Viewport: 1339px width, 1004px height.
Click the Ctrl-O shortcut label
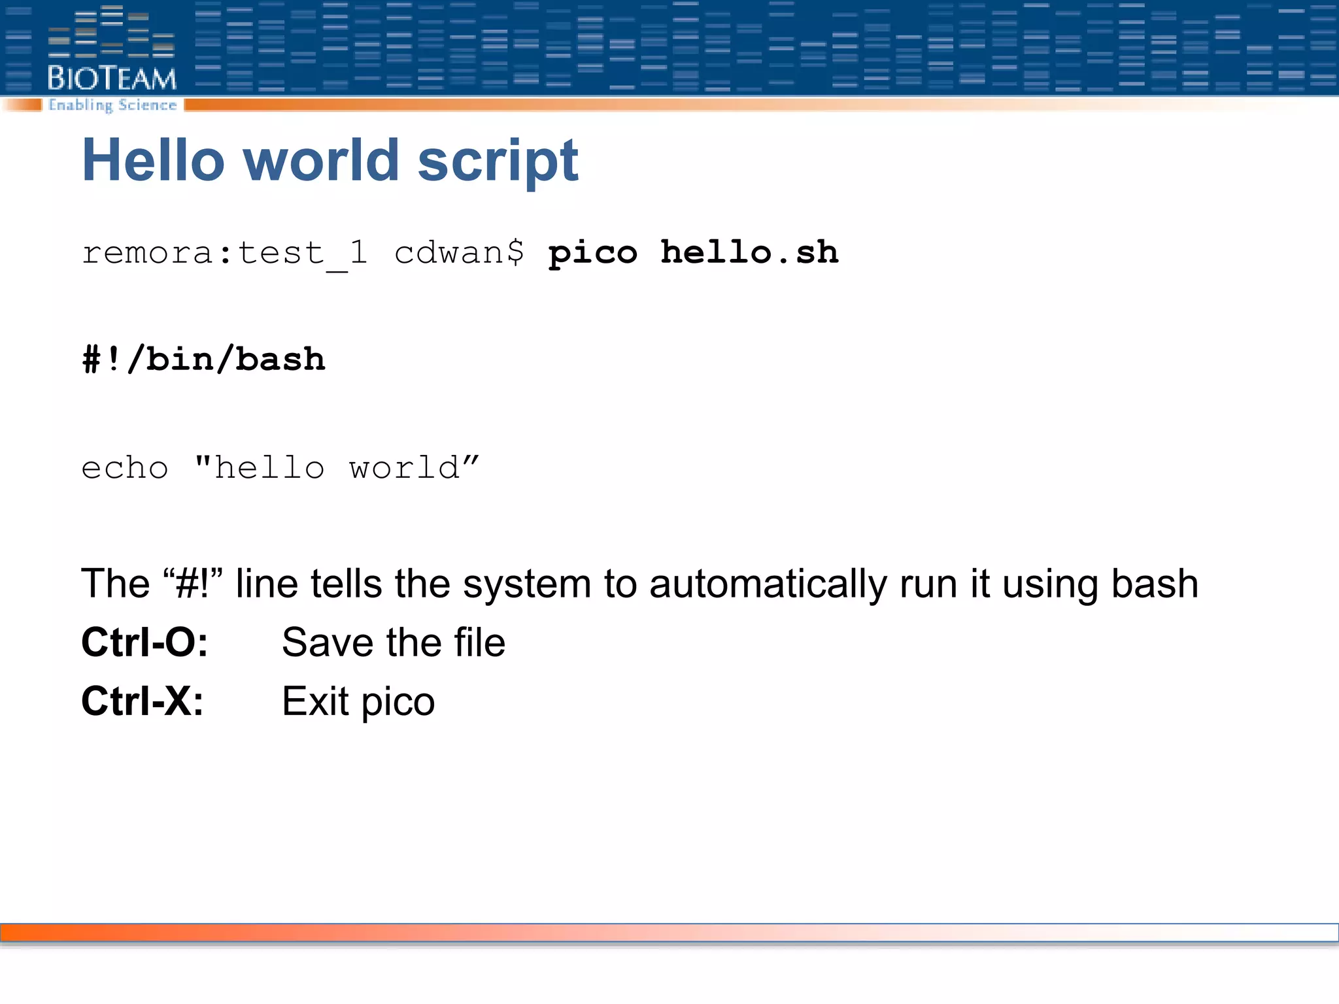pos(144,642)
